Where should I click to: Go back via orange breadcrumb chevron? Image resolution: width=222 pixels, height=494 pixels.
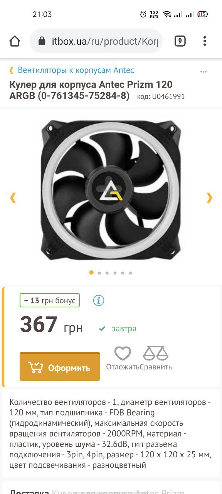pyautogui.click(x=12, y=70)
